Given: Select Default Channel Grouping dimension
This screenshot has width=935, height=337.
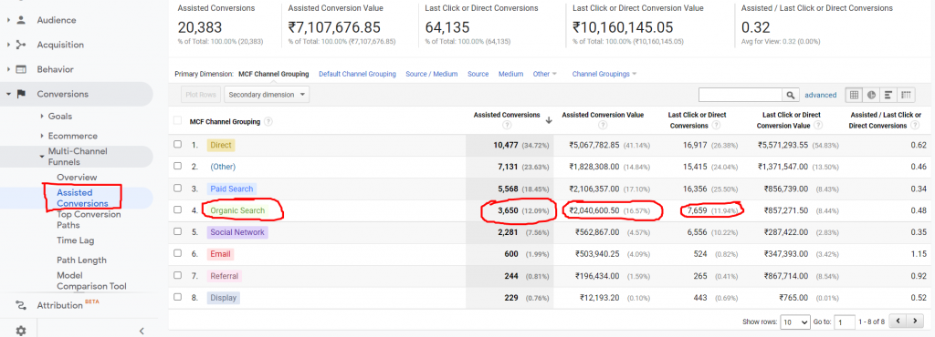Looking at the screenshot, I should (357, 75).
